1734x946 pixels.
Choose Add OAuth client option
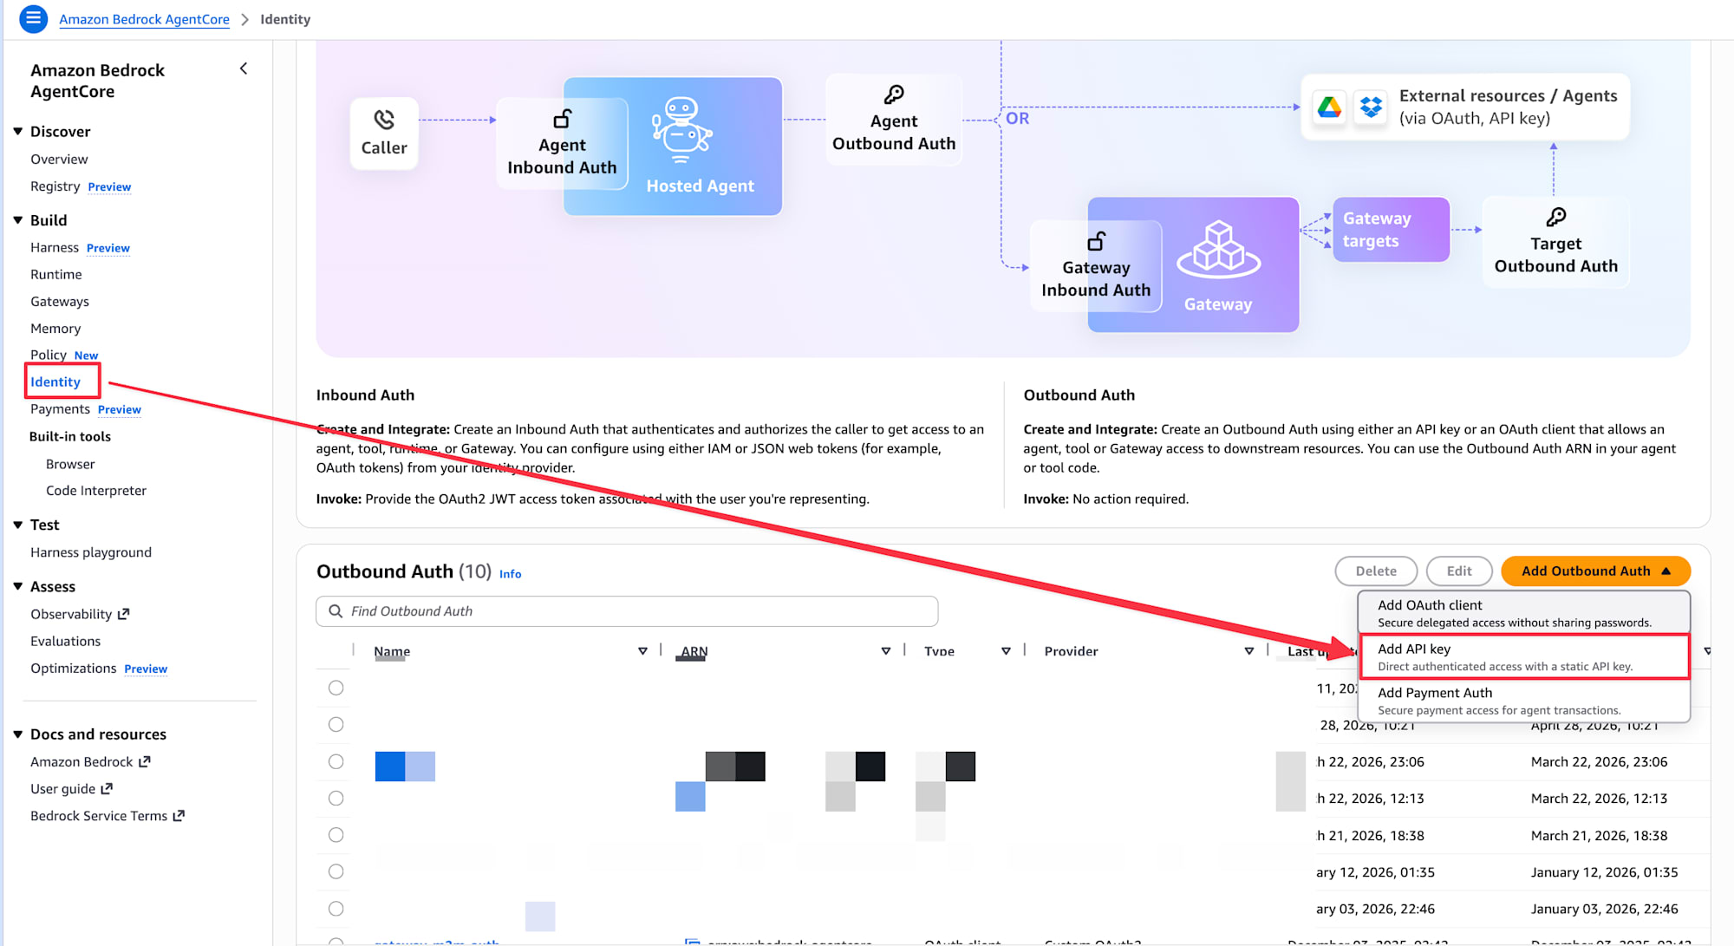pyautogui.click(x=1523, y=613)
